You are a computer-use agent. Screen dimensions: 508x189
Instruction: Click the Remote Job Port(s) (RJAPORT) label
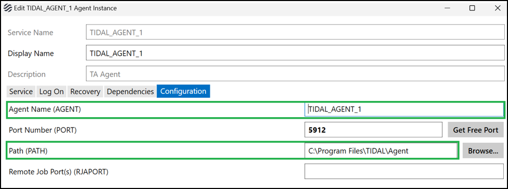tap(58, 171)
